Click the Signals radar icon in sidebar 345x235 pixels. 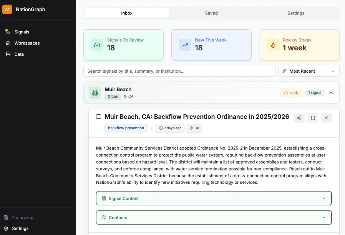[8, 32]
